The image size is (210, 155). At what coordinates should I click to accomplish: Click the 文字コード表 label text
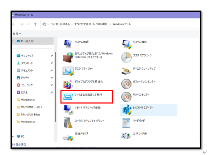coord(140,134)
